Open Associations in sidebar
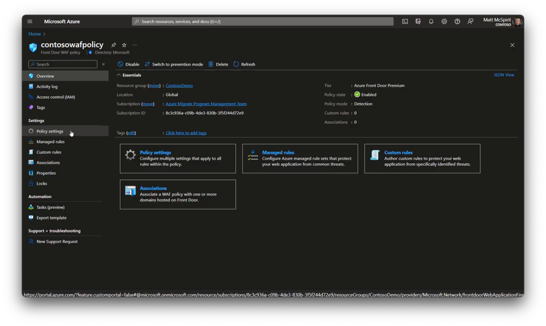This screenshot has height=326, width=546. click(x=66, y=163)
